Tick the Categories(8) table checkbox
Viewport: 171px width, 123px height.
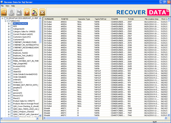[x=11, y=29]
